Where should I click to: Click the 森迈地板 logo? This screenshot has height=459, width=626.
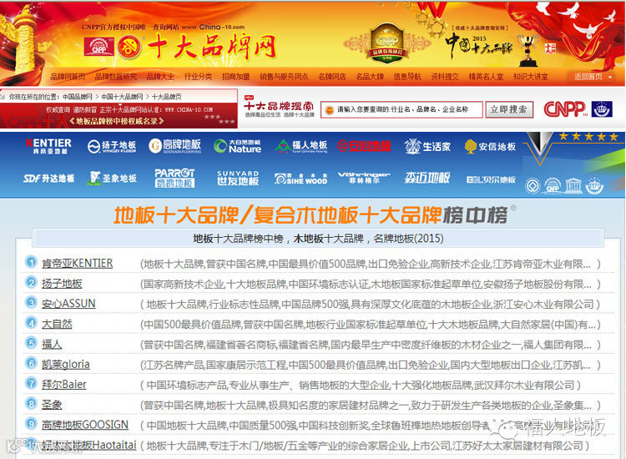[427, 178]
